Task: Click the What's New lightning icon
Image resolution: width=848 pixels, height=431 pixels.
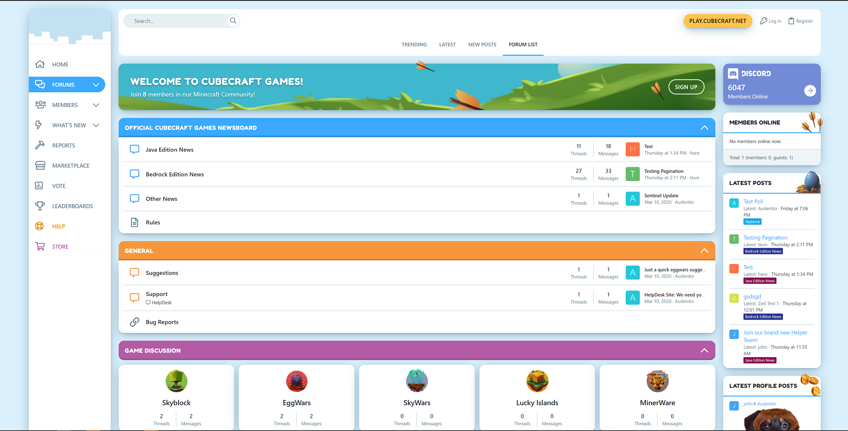Action: tap(39, 125)
